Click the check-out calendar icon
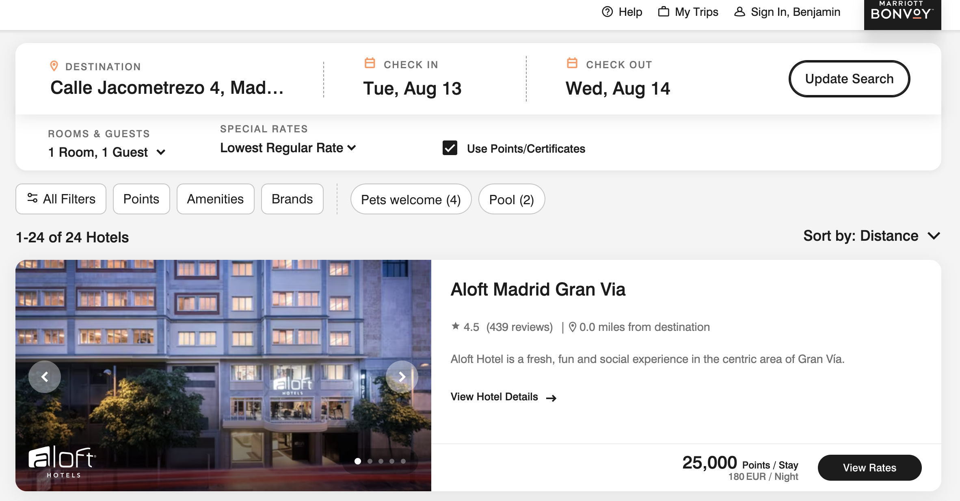Viewport: 960px width, 501px height. point(572,63)
